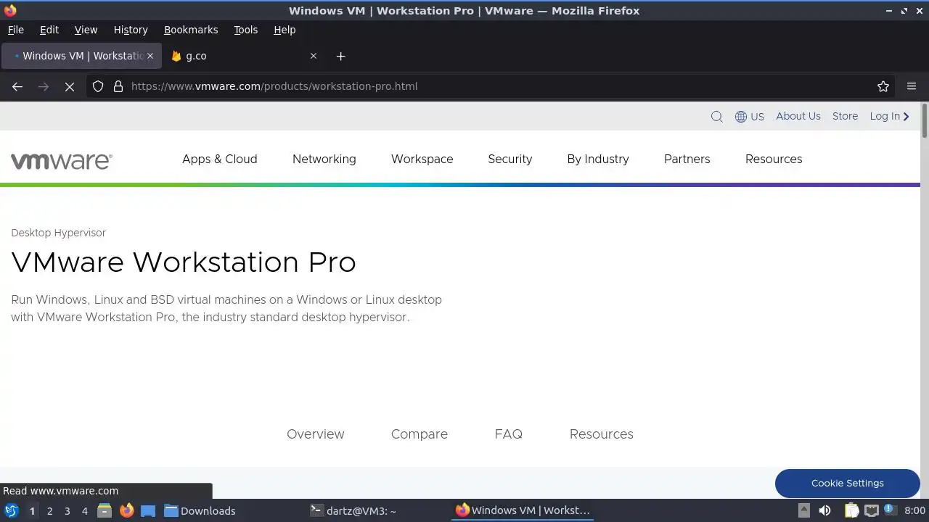The width and height of the screenshot is (929, 522).
Task: Open the File menu
Action: pyautogui.click(x=15, y=30)
